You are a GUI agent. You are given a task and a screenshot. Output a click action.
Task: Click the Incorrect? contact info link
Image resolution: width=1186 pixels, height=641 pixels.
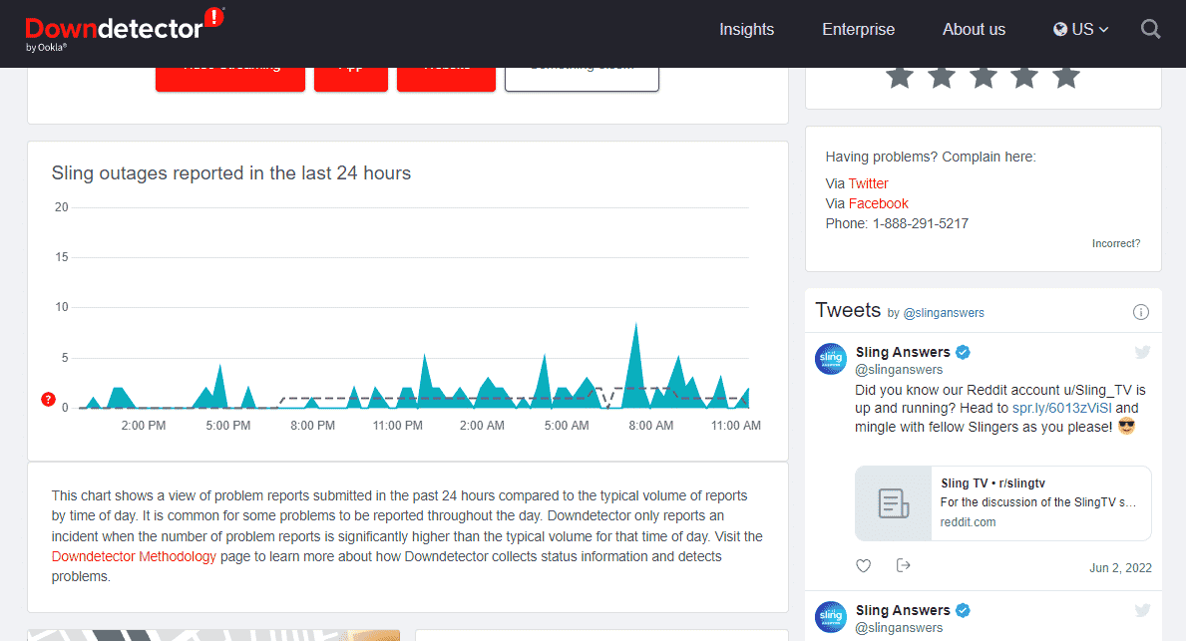[1115, 243]
